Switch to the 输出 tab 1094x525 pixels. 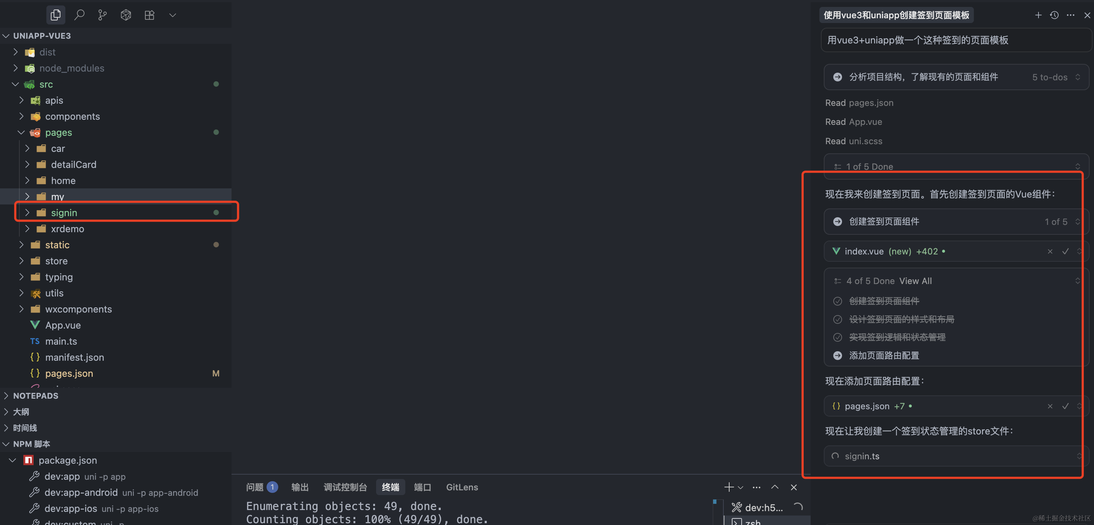tap(300, 487)
